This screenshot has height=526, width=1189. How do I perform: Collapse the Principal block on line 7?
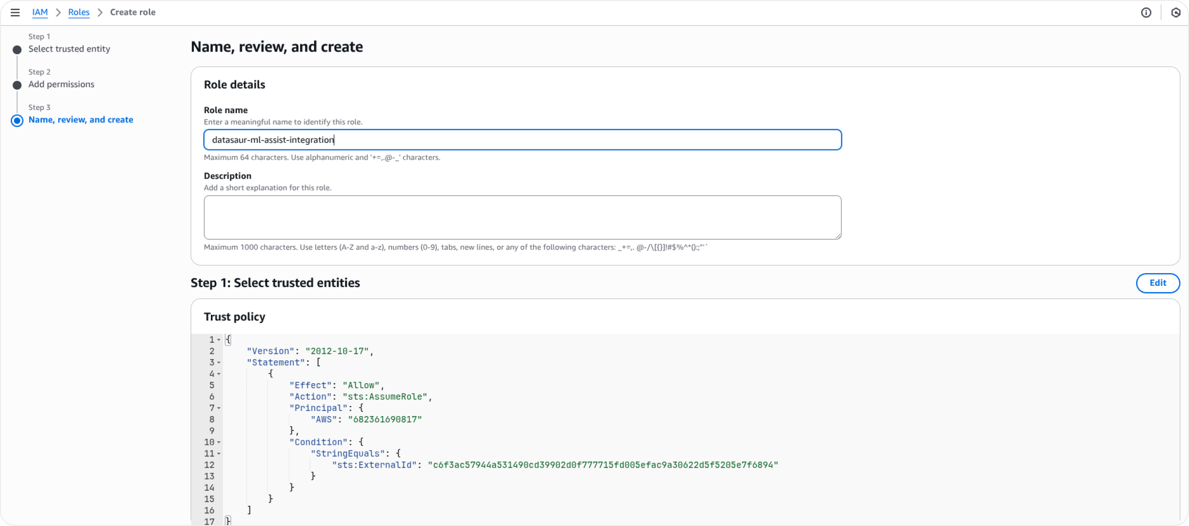point(219,408)
